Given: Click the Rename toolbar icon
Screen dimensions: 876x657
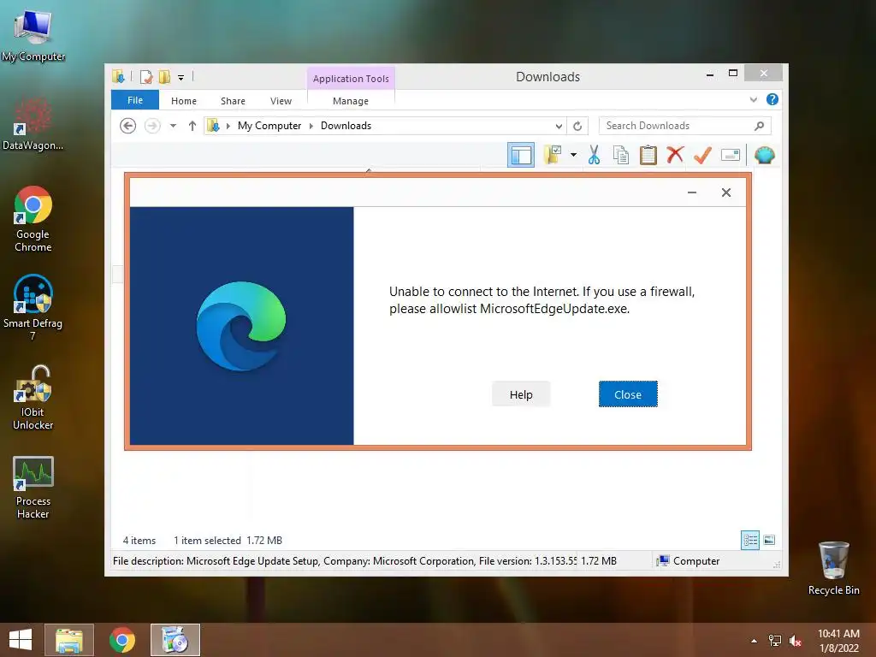Looking at the screenshot, I should [x=731, y=155].
